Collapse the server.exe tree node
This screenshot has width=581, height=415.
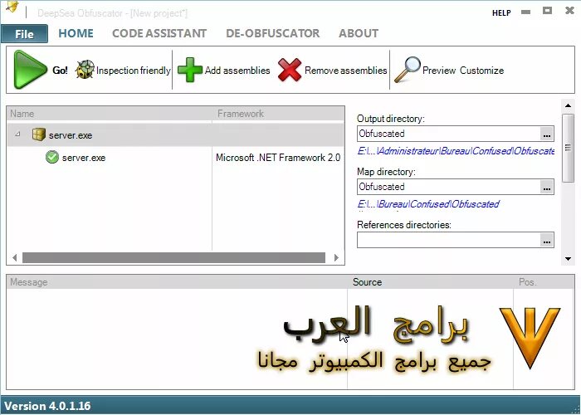pos(17,134)
